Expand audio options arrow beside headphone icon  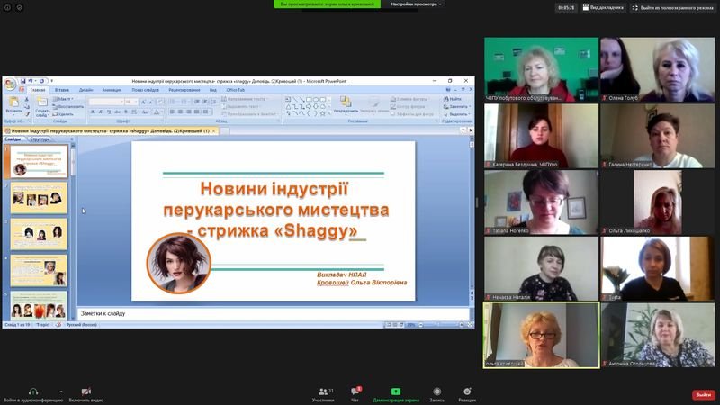tap(61, 391)
